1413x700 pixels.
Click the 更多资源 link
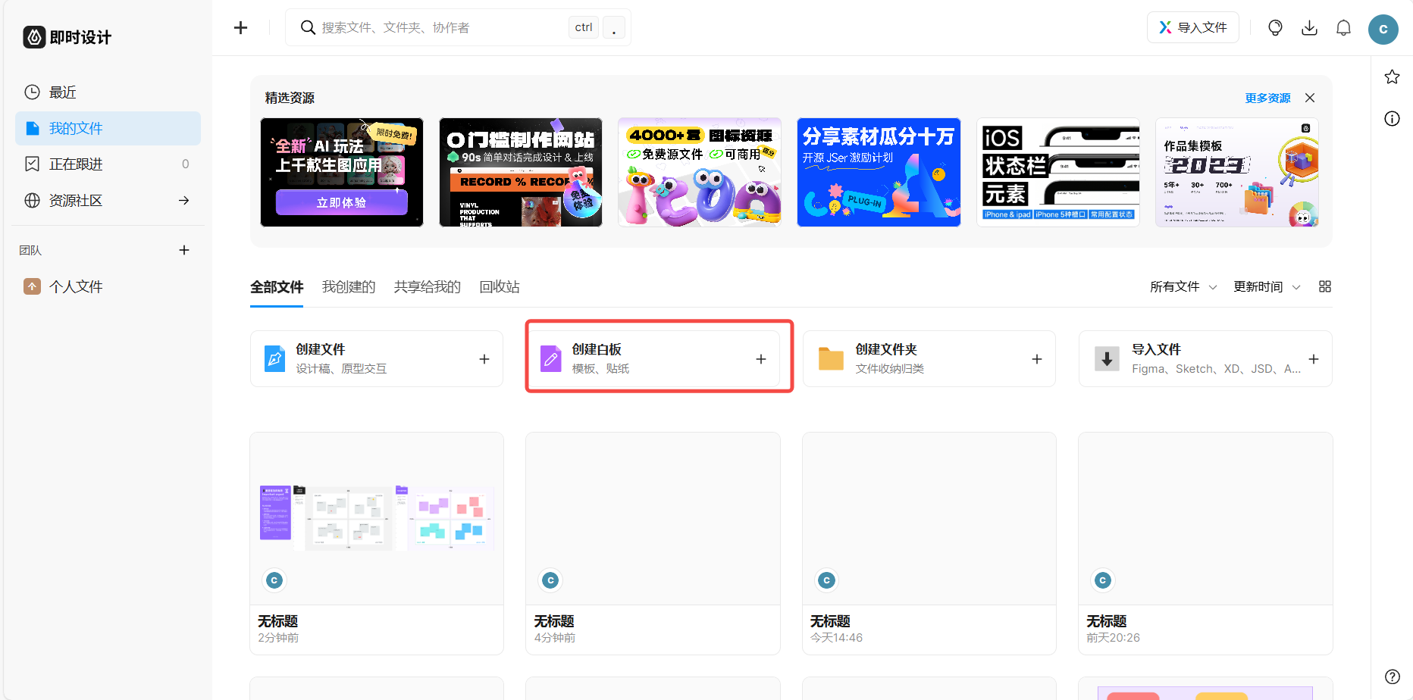1267,98
